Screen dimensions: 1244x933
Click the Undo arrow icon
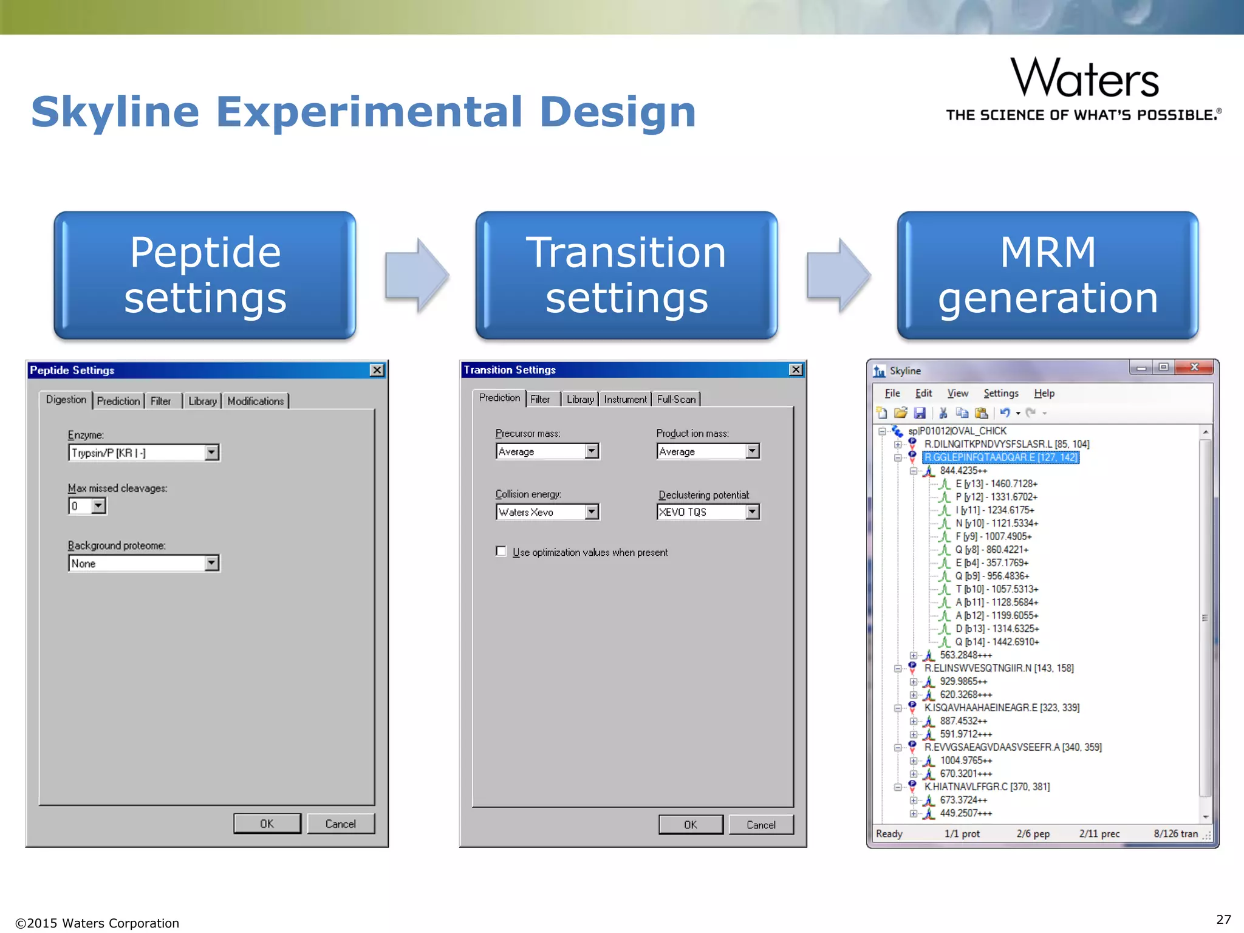pos(1005,413)
